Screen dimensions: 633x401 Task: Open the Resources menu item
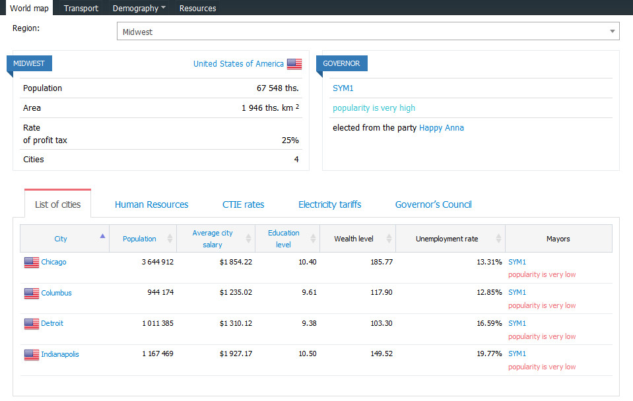point(197,8)
